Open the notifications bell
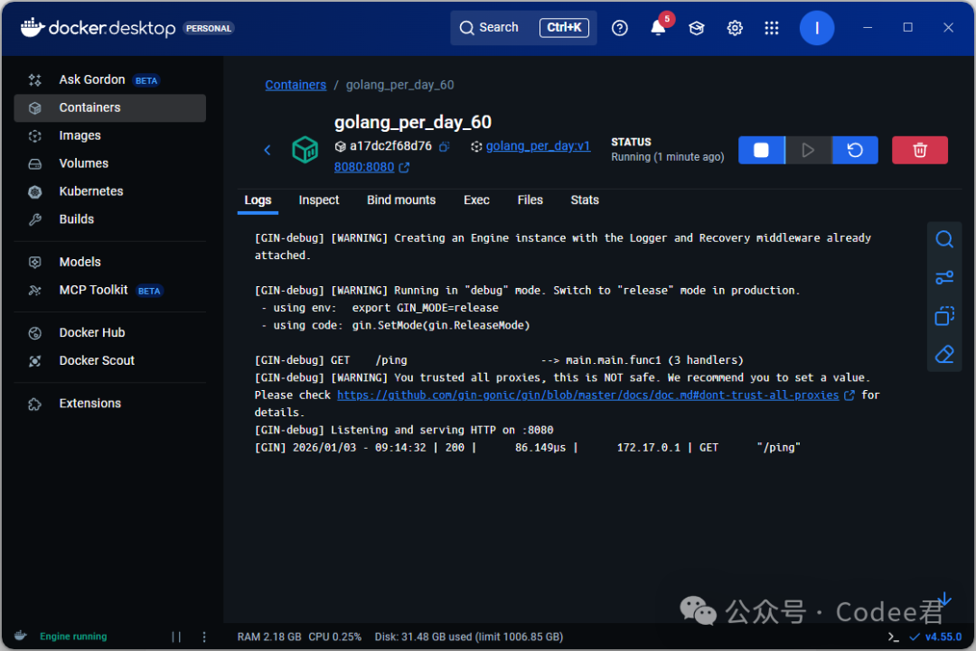Image resolution: width=976 pixels, height=651 pixels. pyautogui.click(x=658, y=28)
